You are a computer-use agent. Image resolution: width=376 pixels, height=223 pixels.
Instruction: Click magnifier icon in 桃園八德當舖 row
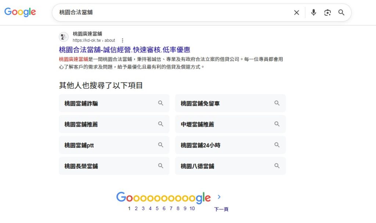pyautogui.click(x=277, y=166)
